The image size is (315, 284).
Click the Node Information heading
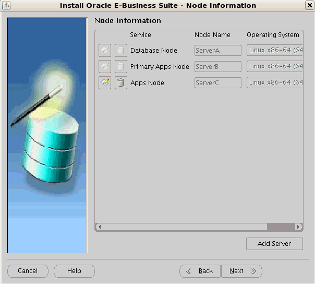point(128,20)
